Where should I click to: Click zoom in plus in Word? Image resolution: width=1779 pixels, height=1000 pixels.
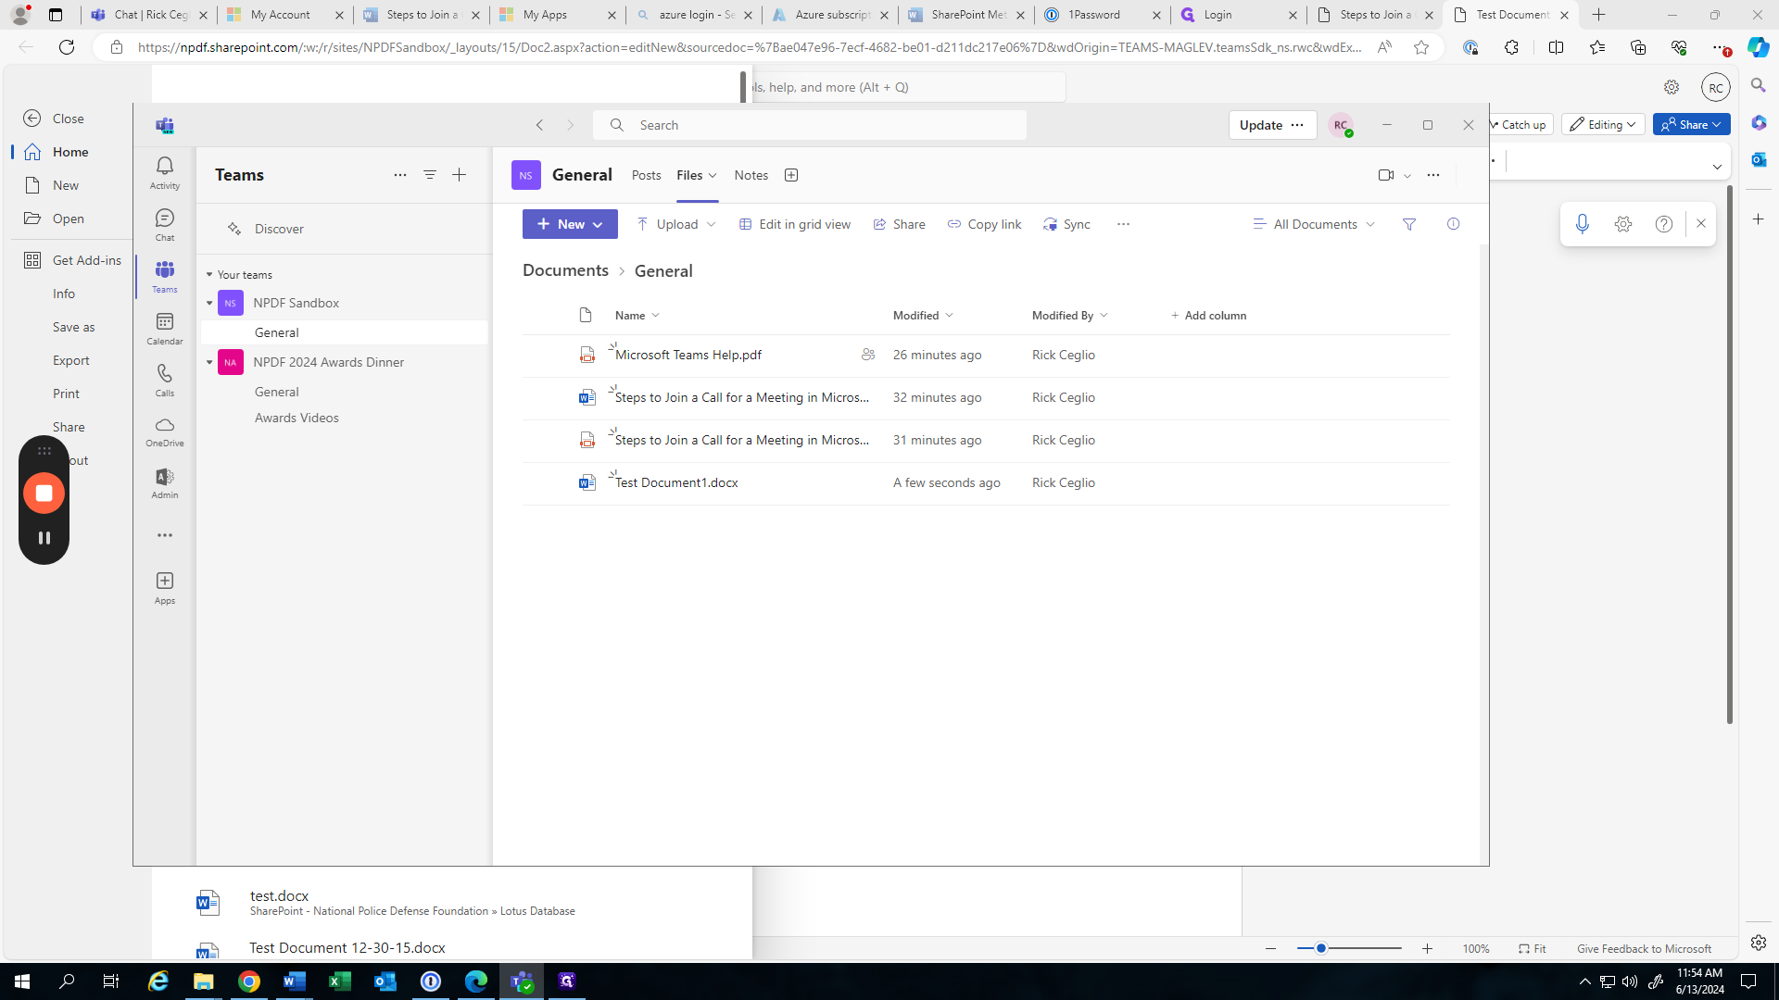click(1427, 948)
